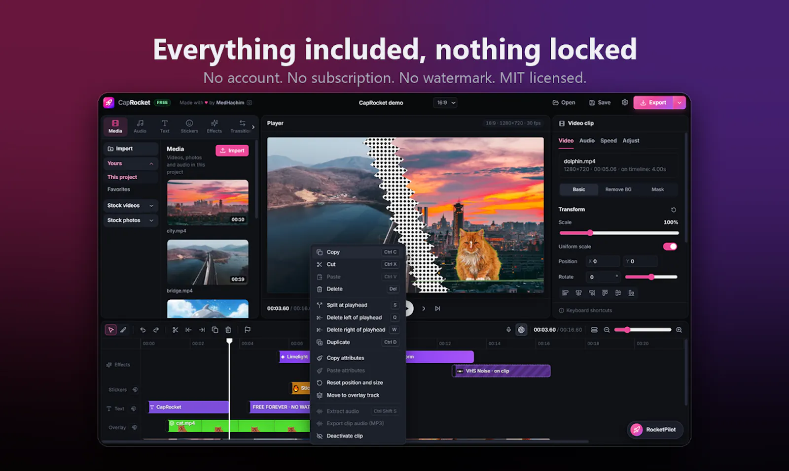789x471 pixels.
Task: Click the undo arrow icon
Action: pos(143,330)
